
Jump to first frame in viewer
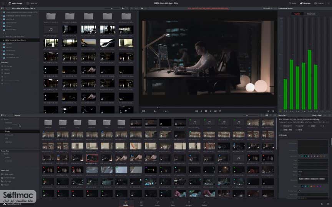(x=196, y=111)
